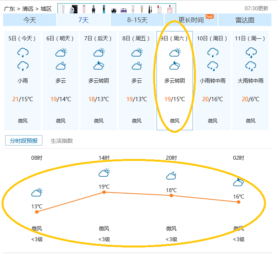Select the 分时段预报 tab
Viewport: 277px width, 255px height.
coord(24,141)
